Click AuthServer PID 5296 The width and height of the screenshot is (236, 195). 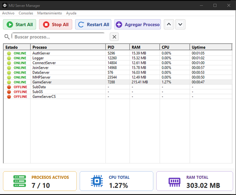[111, 53]
